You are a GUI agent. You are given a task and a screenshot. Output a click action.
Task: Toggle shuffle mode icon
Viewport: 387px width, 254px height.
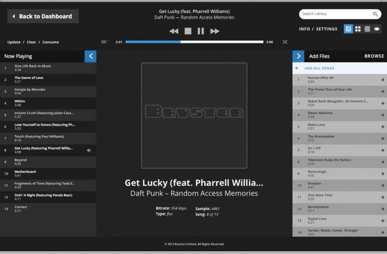285,42
